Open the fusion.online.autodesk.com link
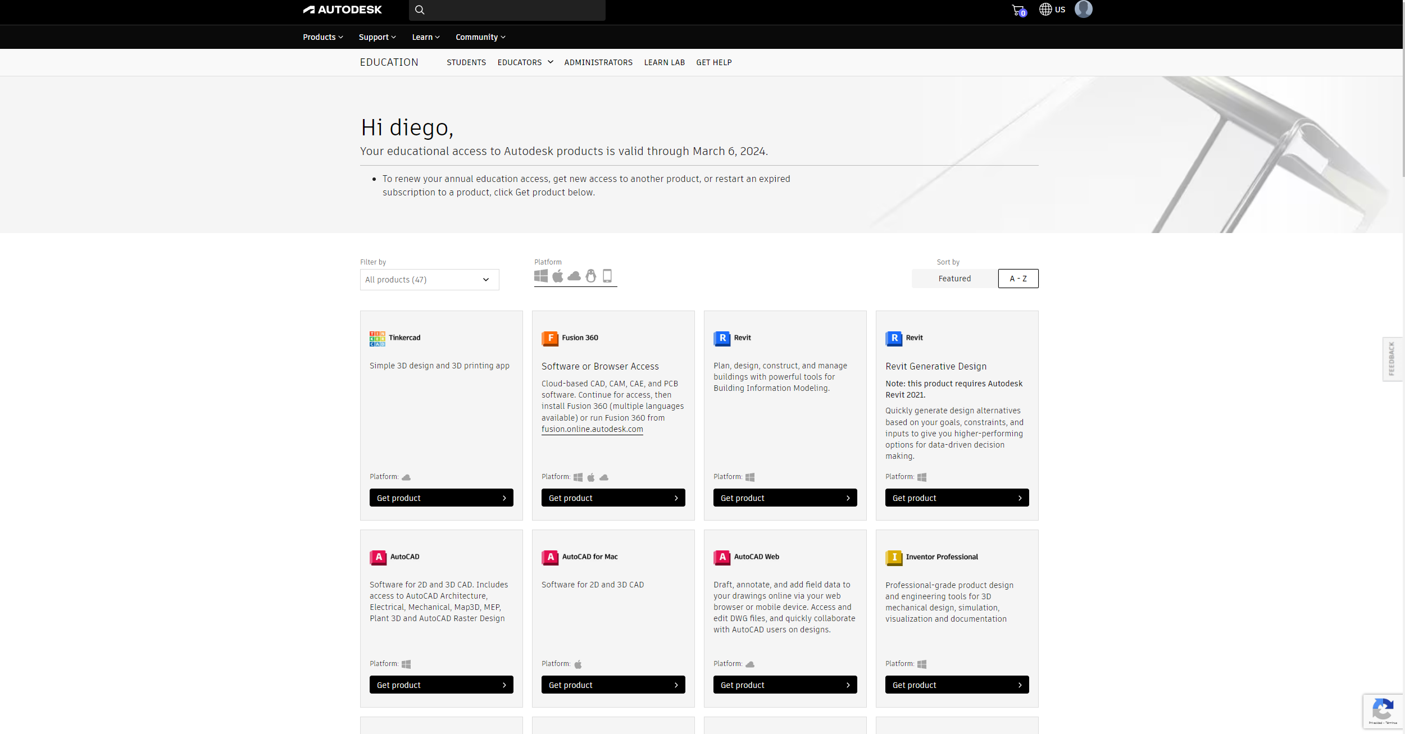 (x=592, y=428)
